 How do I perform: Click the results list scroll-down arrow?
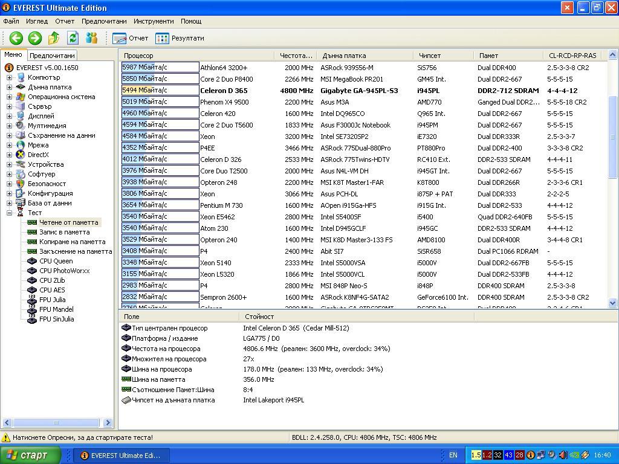(613, 303)
